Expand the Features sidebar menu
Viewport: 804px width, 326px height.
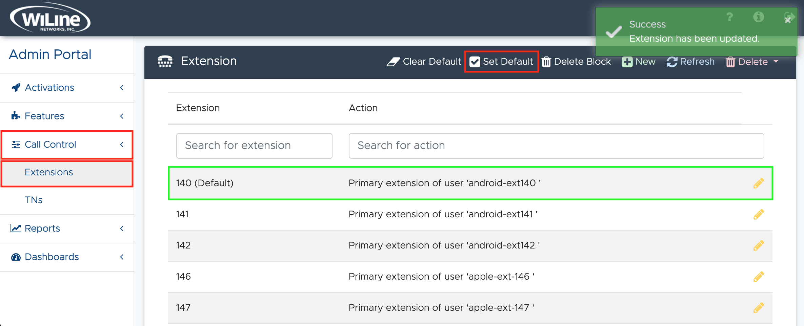67,116
